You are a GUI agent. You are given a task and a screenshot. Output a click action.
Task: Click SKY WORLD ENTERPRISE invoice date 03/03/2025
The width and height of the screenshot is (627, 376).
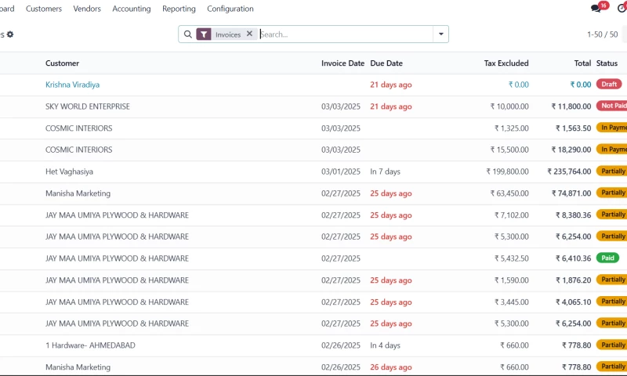pos(341,107)
